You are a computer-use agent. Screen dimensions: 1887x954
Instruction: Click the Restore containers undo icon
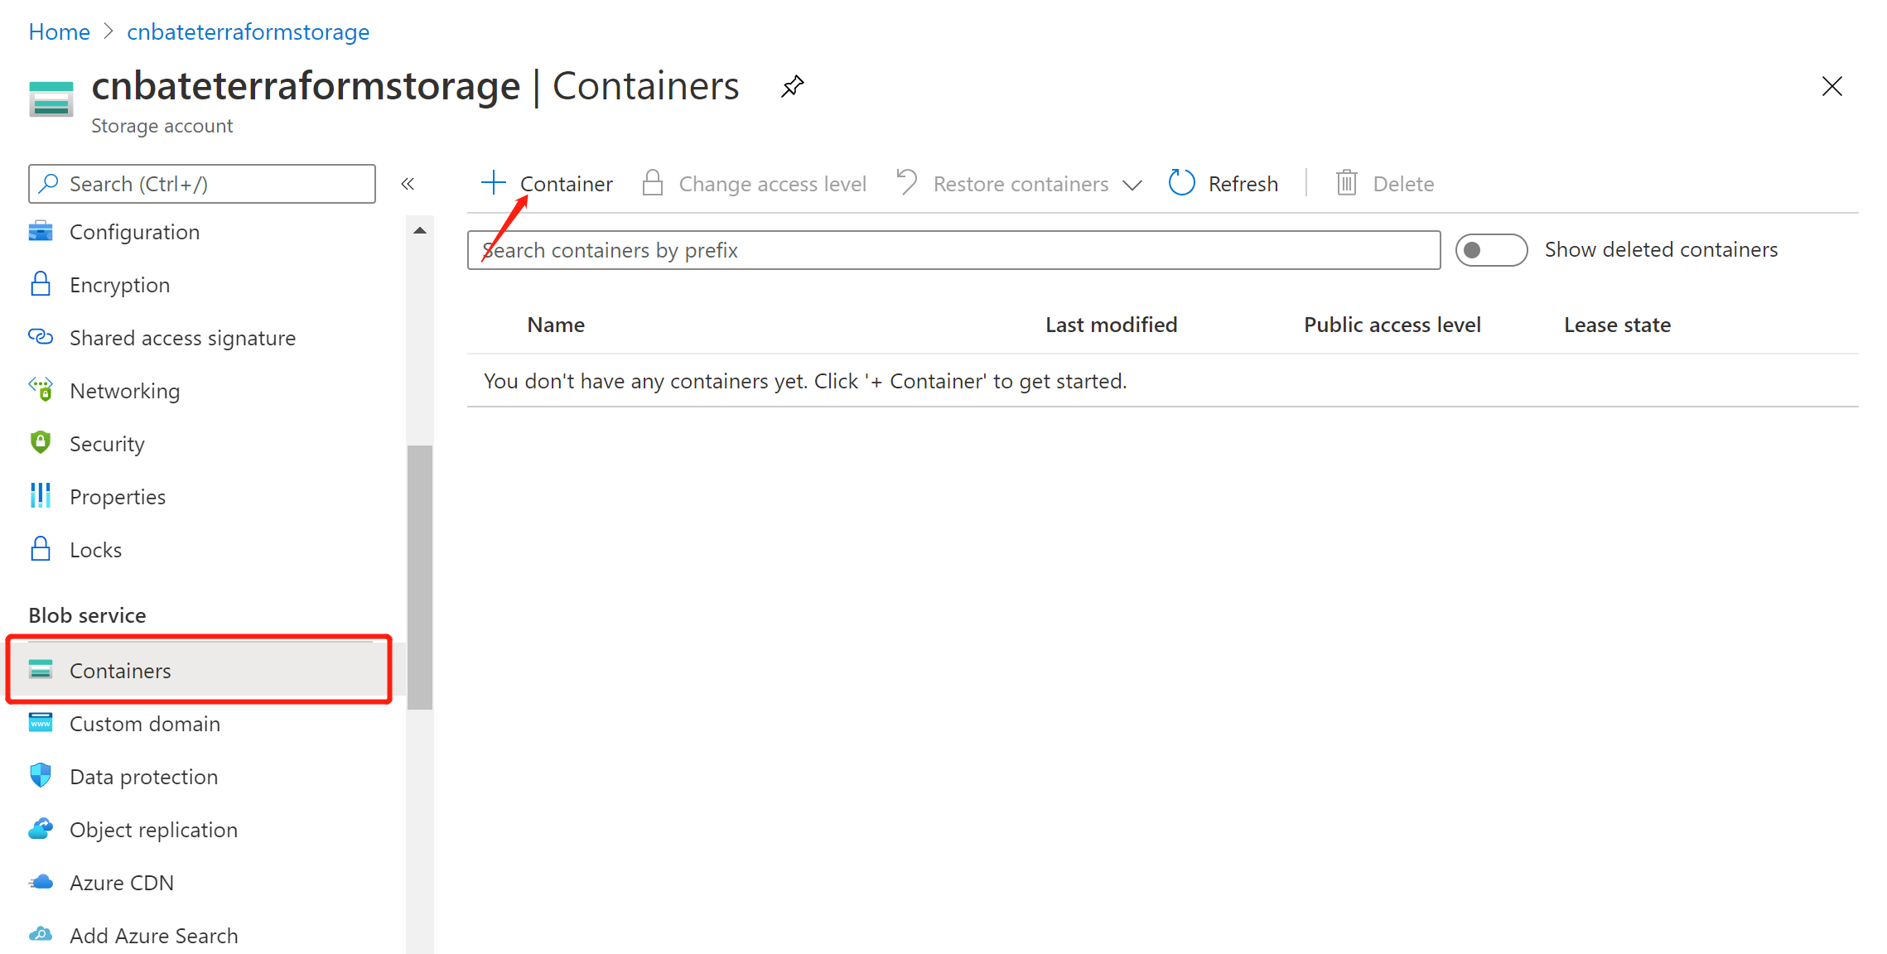tap(907, 182)
